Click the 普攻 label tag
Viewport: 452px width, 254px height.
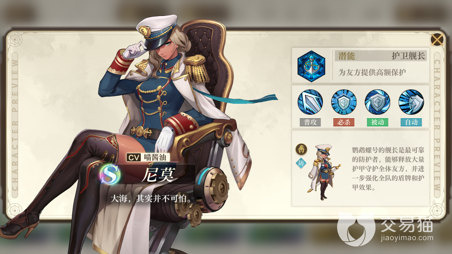coord(310,122)
